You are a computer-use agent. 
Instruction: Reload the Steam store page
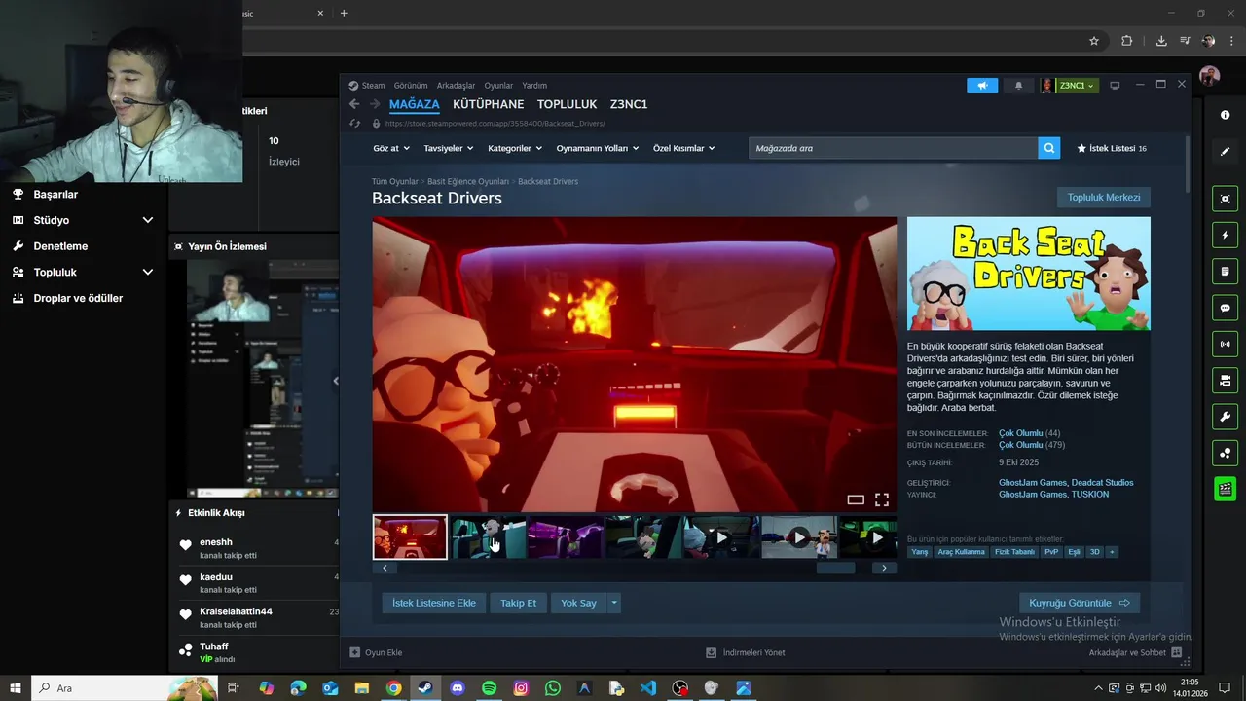pos(354,124)
